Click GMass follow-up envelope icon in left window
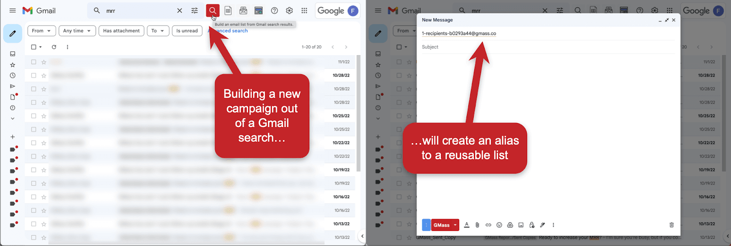 pos(243,10)
